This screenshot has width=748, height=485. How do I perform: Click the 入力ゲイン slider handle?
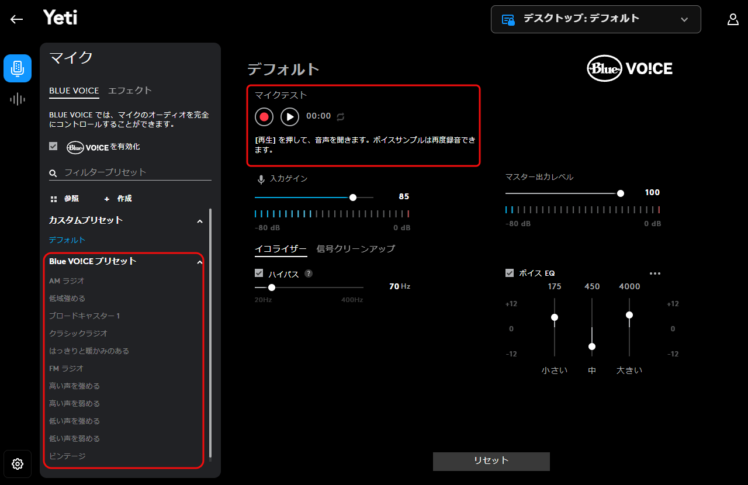[353, 198]
